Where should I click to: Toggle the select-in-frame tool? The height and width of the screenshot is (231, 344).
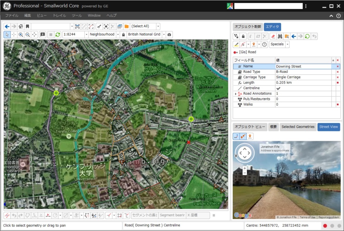point(106,27)
